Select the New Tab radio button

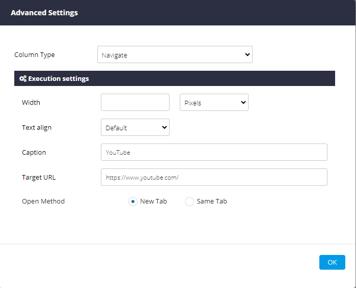pos(133,201)
